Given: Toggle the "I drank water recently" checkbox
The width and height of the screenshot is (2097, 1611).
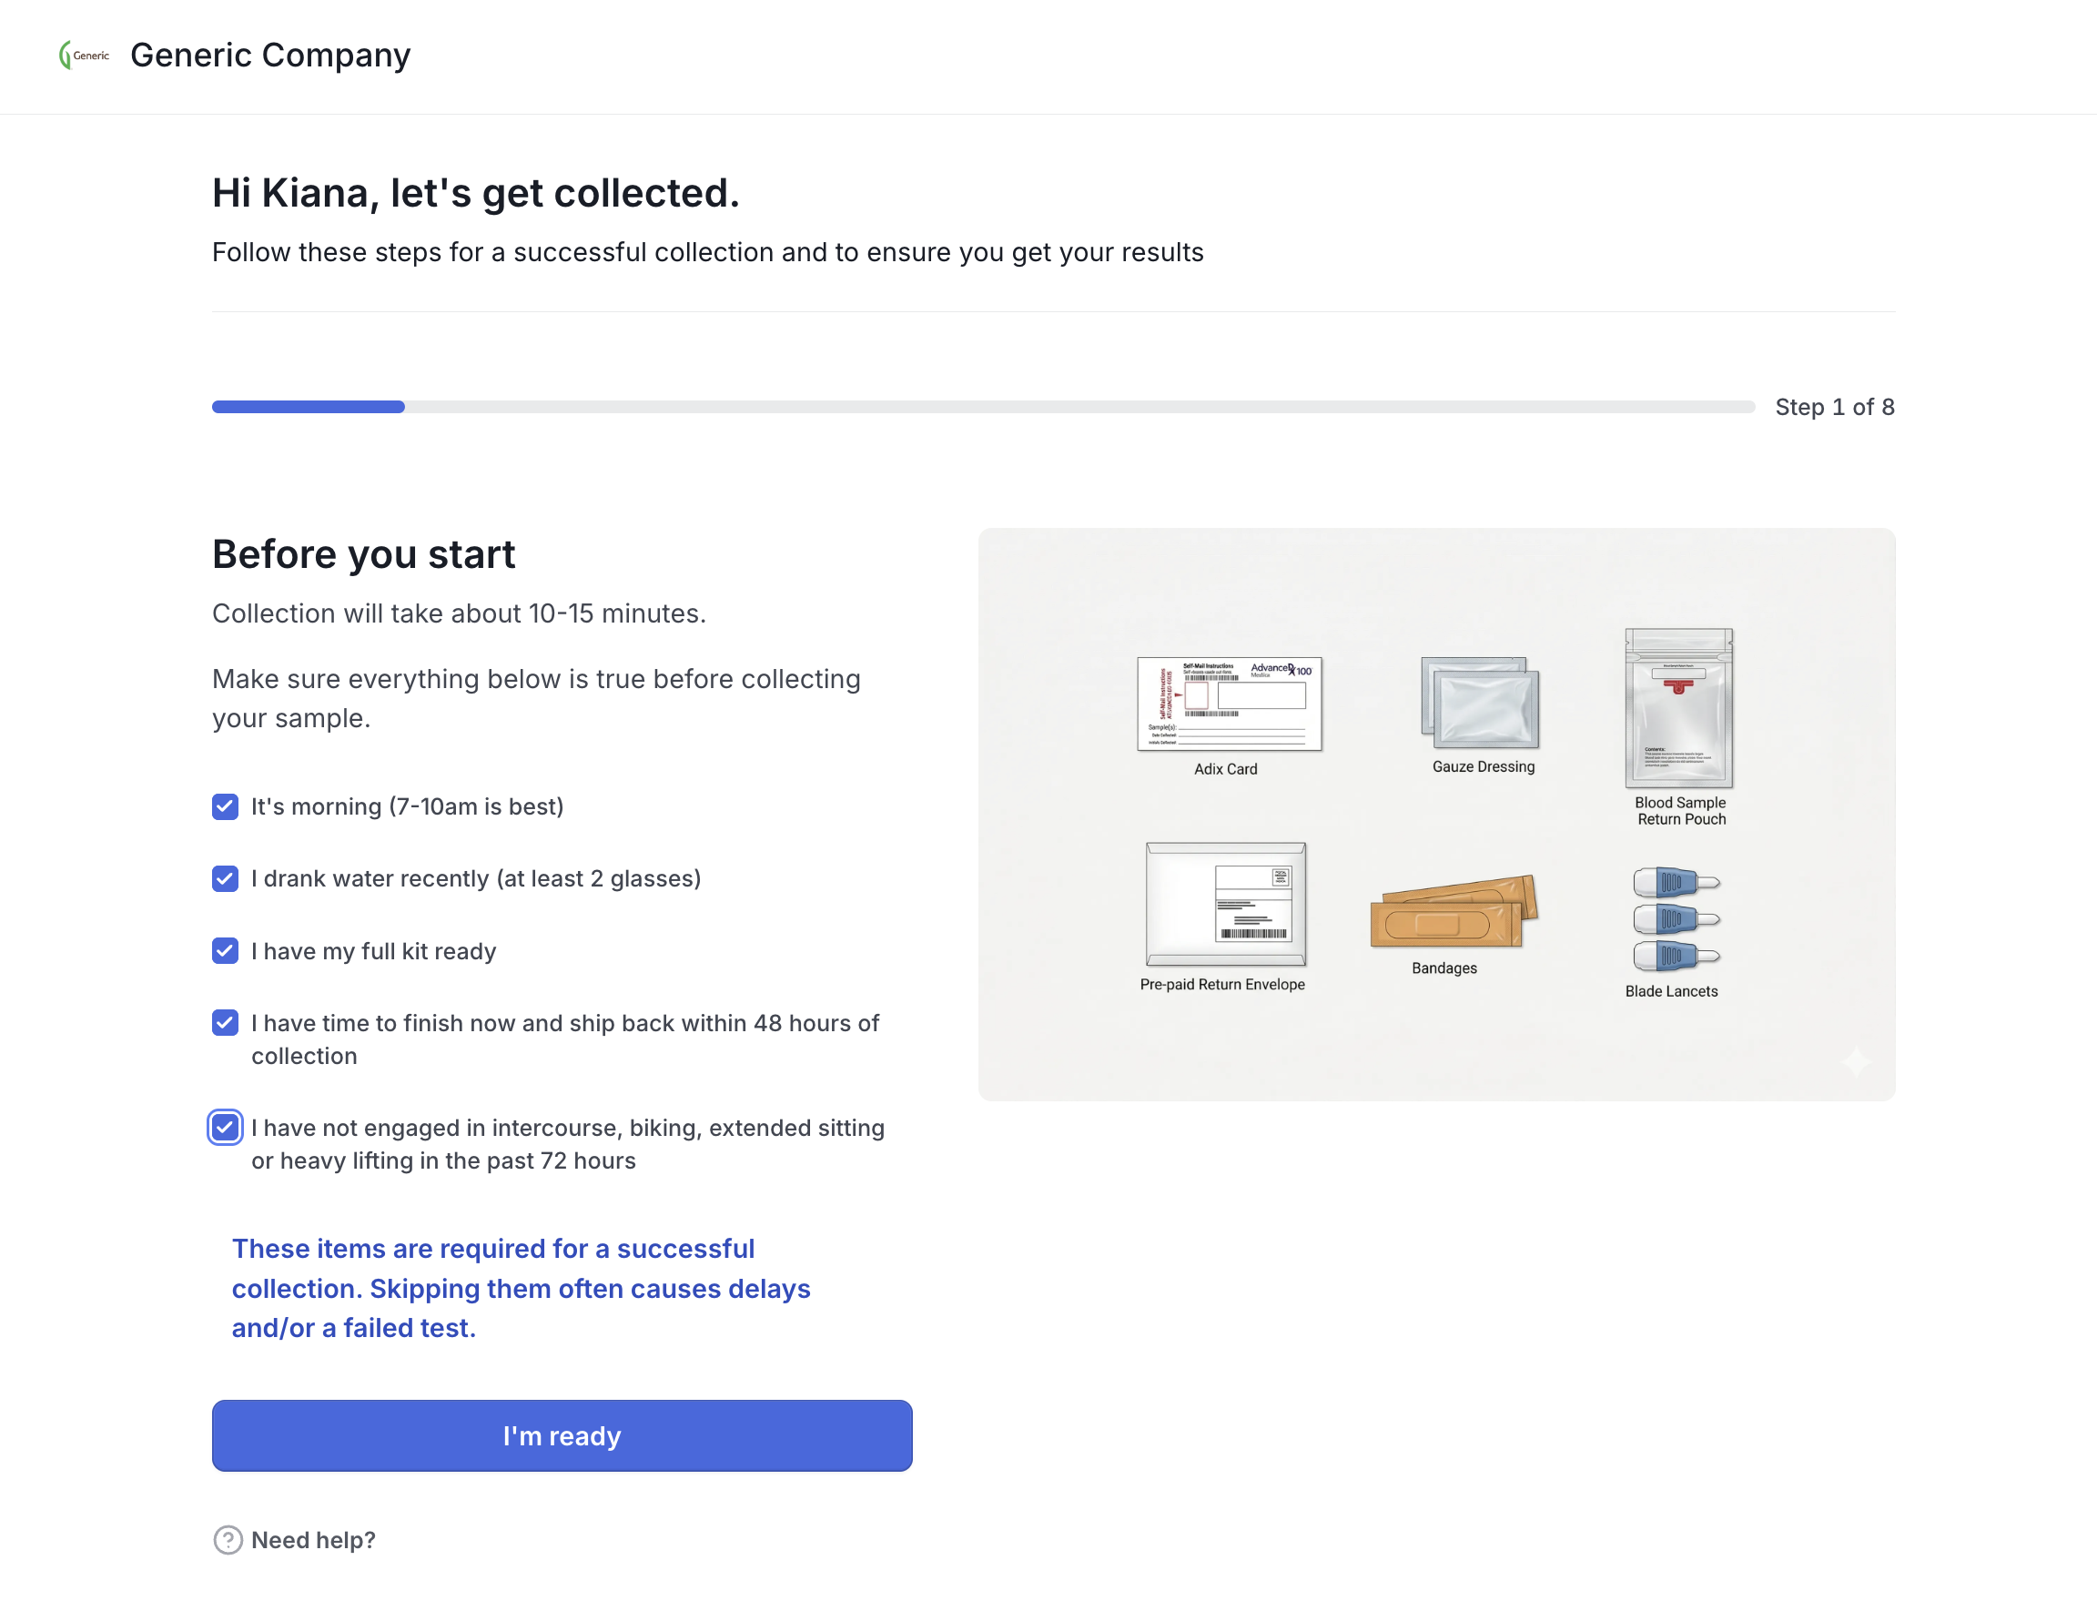Looking at the screenshot, I should [x=226, y=878].
